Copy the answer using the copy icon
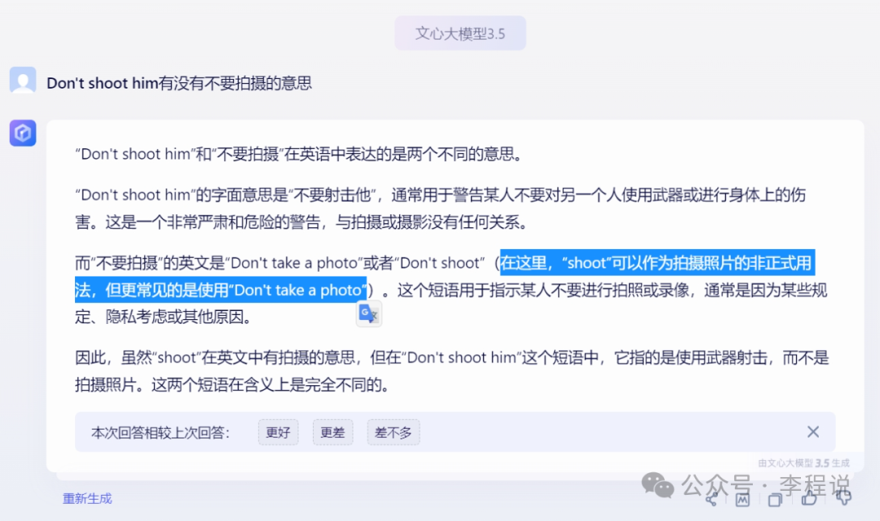 (x=775, y=499)
